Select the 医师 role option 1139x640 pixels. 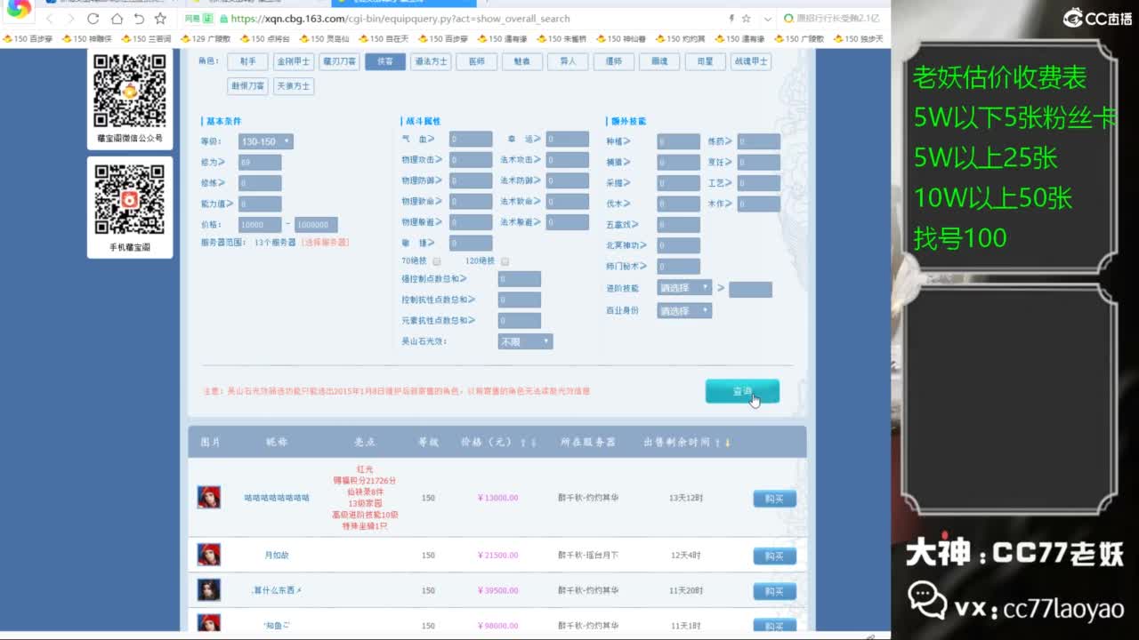[477, 61]
